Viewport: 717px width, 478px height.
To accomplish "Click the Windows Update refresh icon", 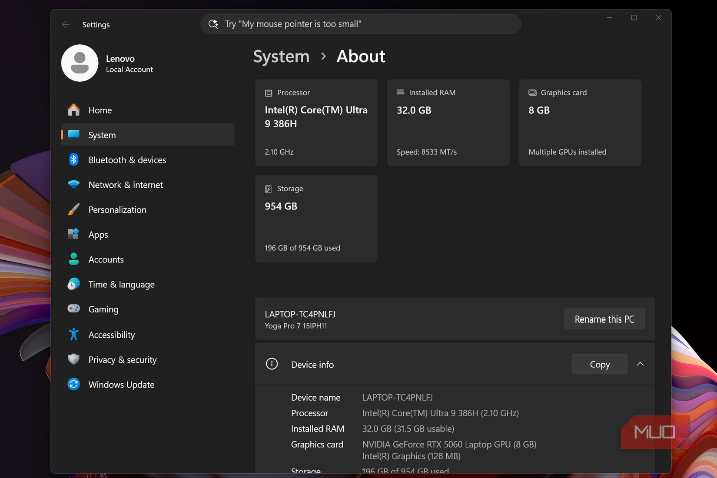I will click(74, 384).
